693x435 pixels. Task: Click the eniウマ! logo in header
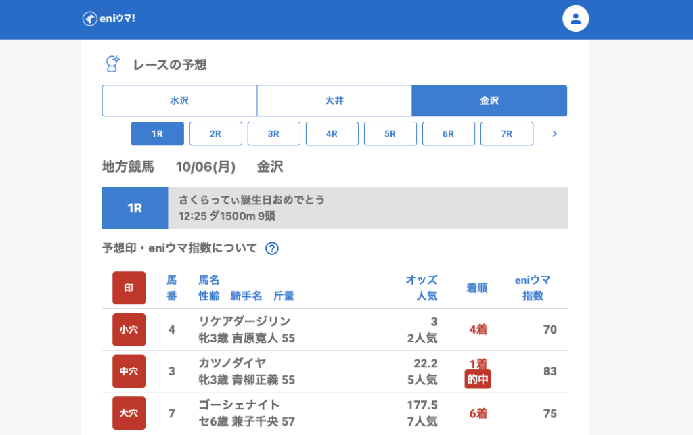pyautogui.click(x=109, y=19)
